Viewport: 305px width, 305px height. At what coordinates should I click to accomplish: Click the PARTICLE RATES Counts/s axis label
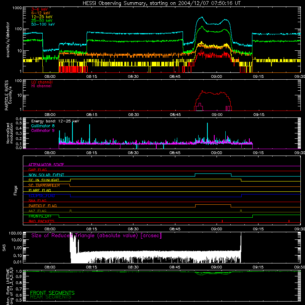[8, 95]
